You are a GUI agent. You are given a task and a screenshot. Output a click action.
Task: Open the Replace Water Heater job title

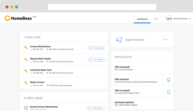pyautogui.click(x=40, y=59)
